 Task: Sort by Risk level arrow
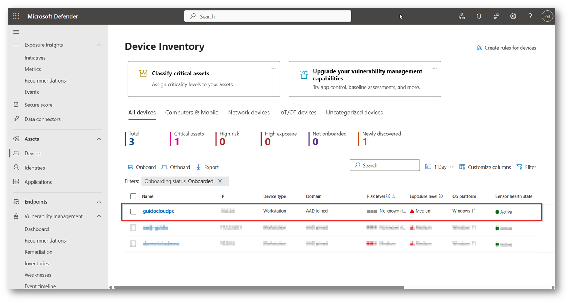pyautogui.click(x=394, y=196)
